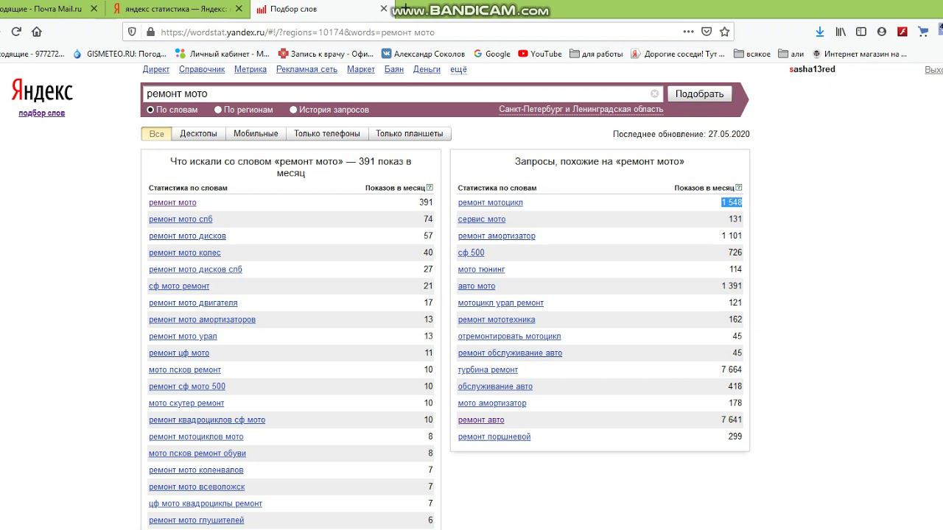Open the ремонт мотоцикл query link
Screen dimensions: 943x530
pyautogui.click(x=490, y=202)
